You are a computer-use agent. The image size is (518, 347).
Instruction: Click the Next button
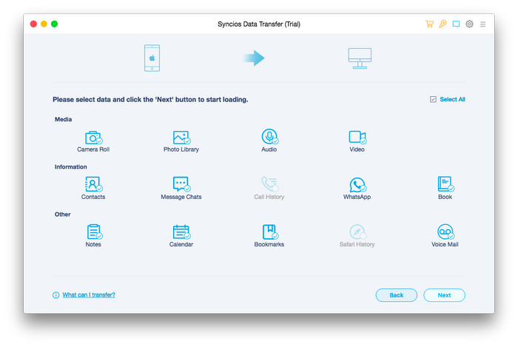click(x=444, y=295)
